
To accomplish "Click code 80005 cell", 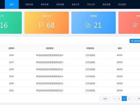I will (120, 83).
